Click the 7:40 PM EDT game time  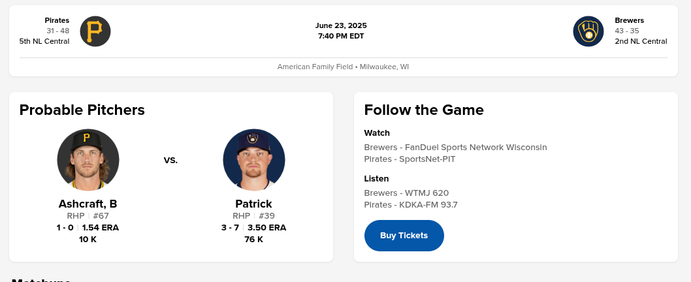click(x=341, y=36)
